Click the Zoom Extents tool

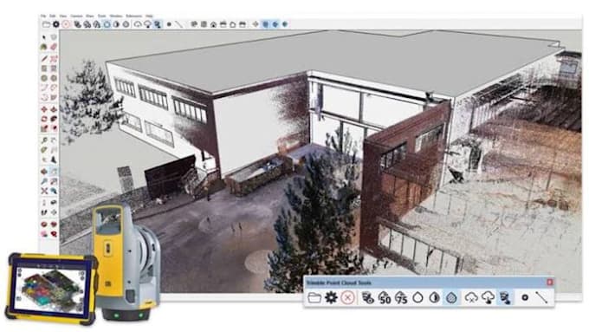coord(44,191)
